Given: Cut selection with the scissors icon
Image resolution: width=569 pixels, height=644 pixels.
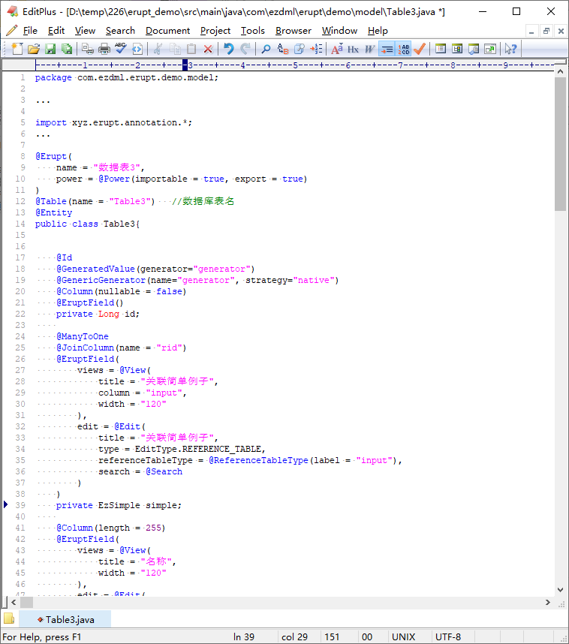Looking at the screenshot, I should click(158, 49).
